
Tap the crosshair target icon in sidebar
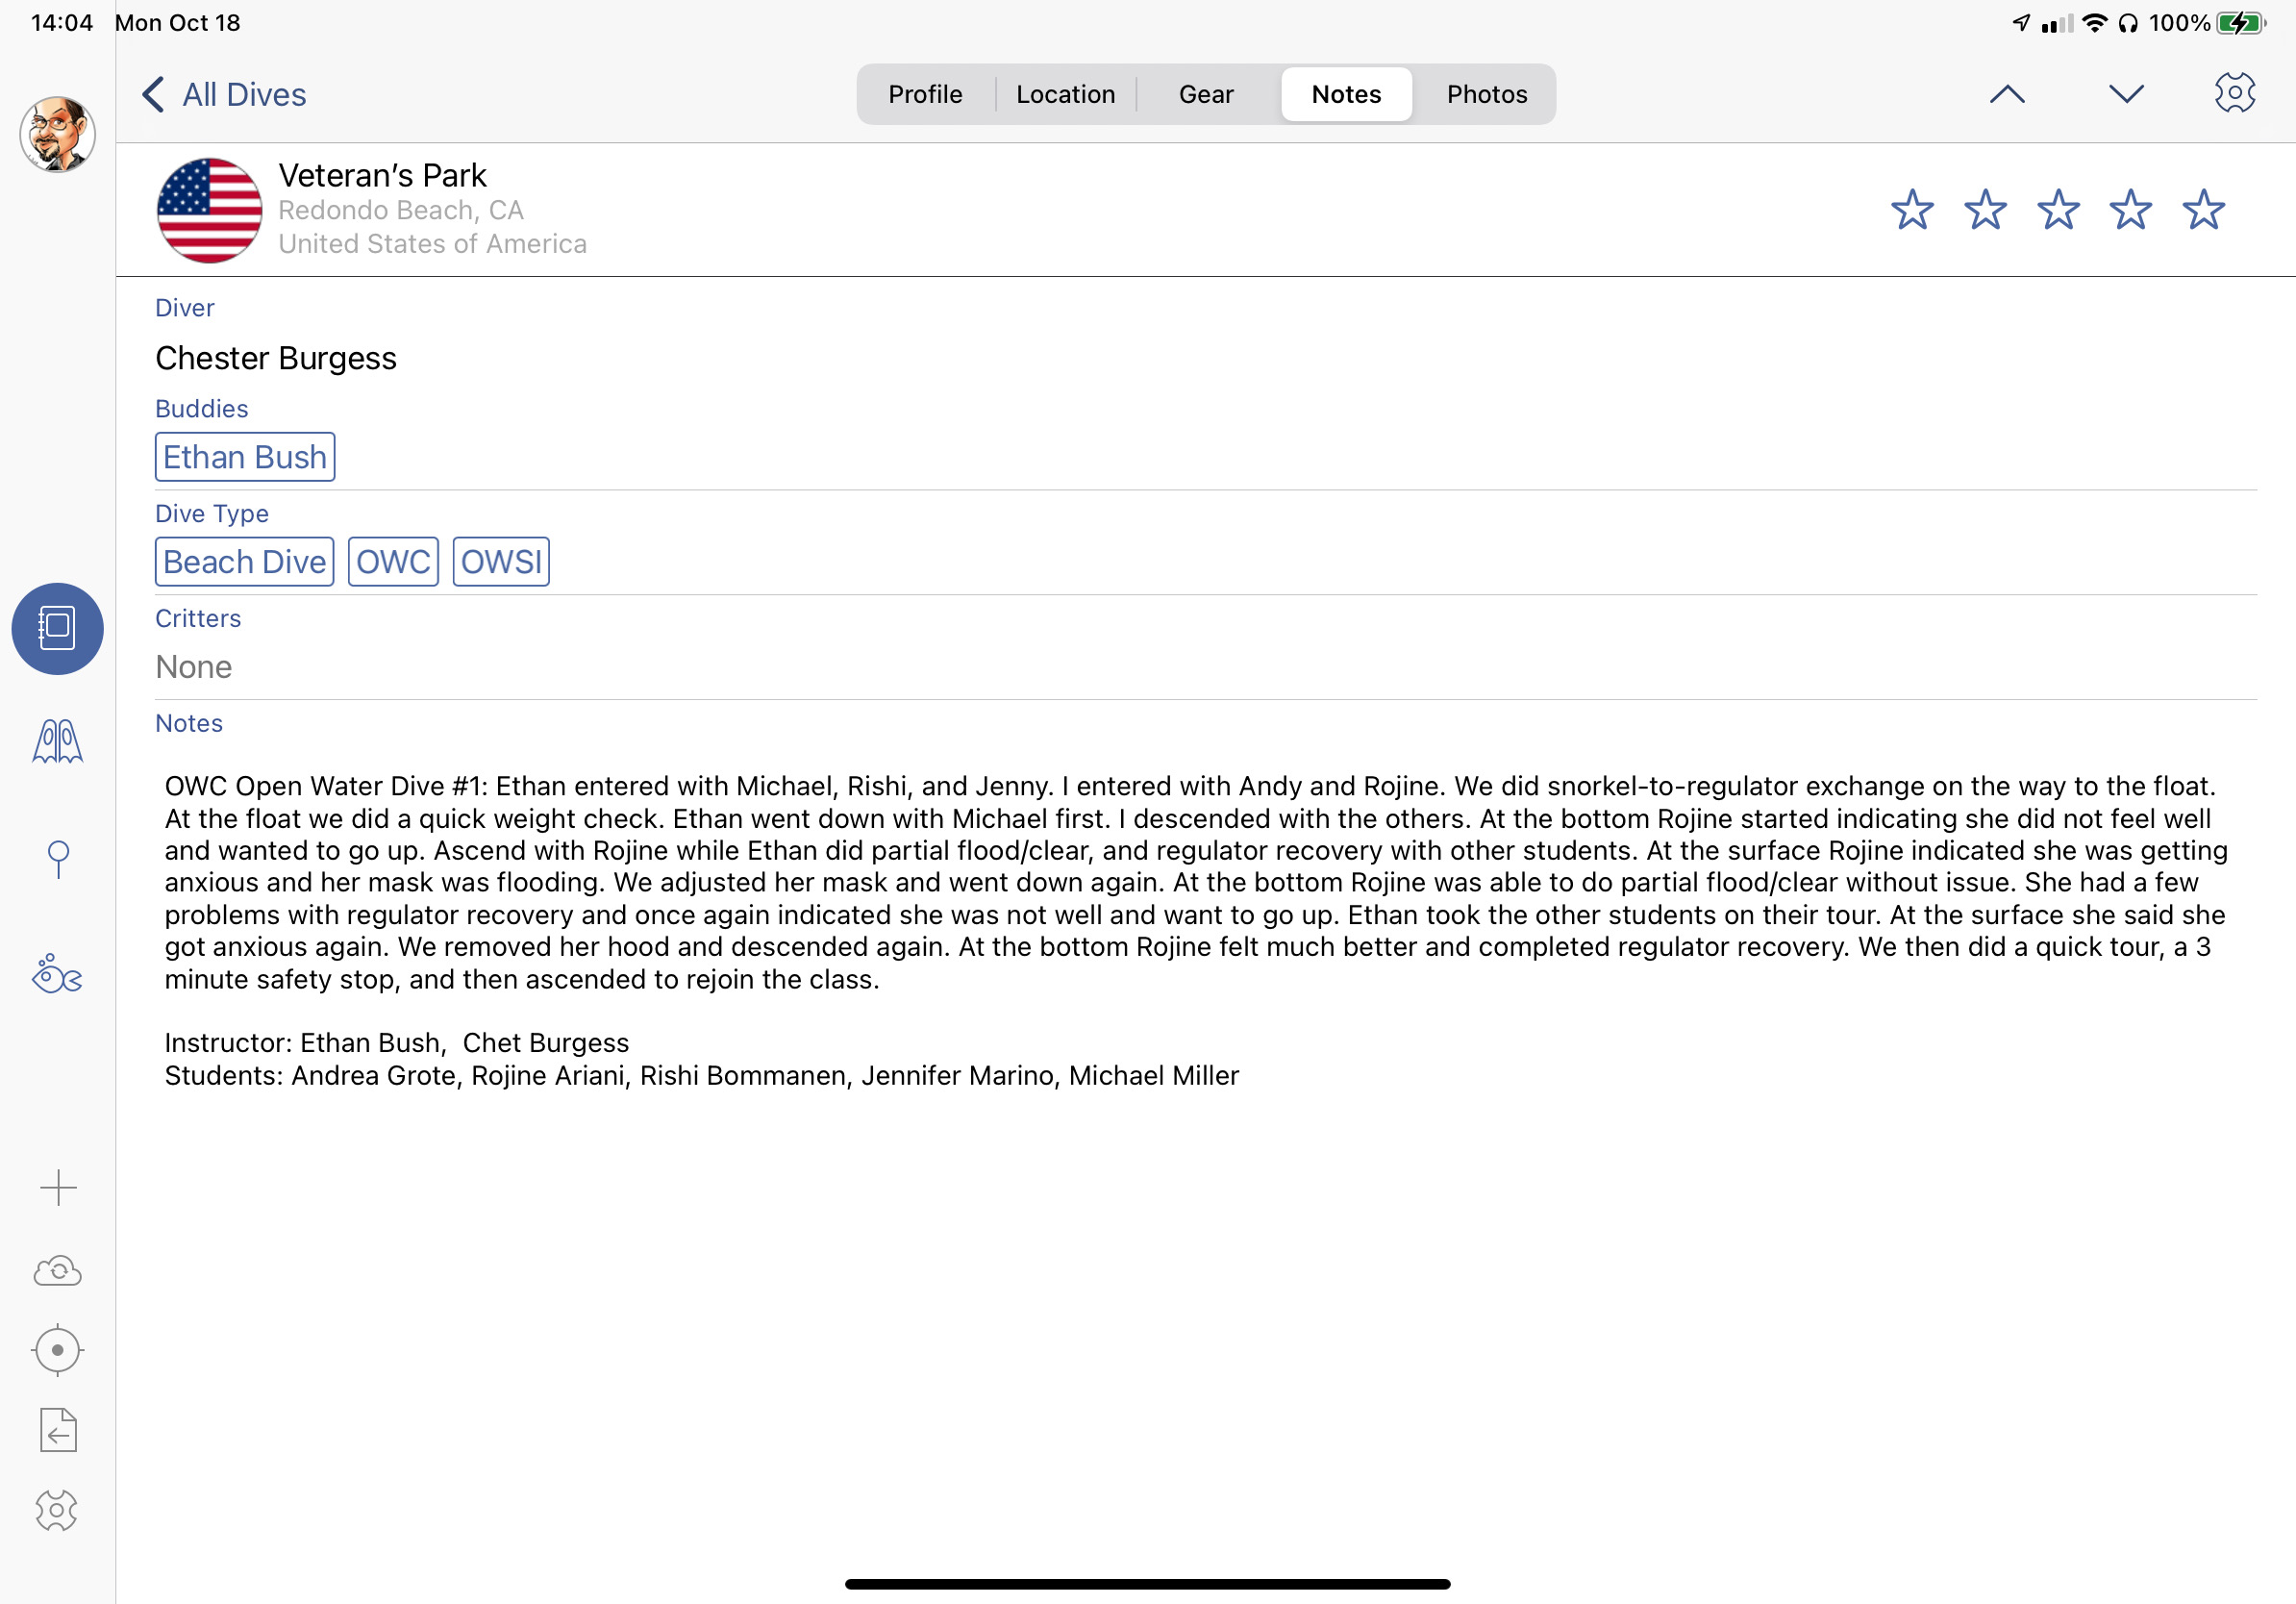[57, 1350]
